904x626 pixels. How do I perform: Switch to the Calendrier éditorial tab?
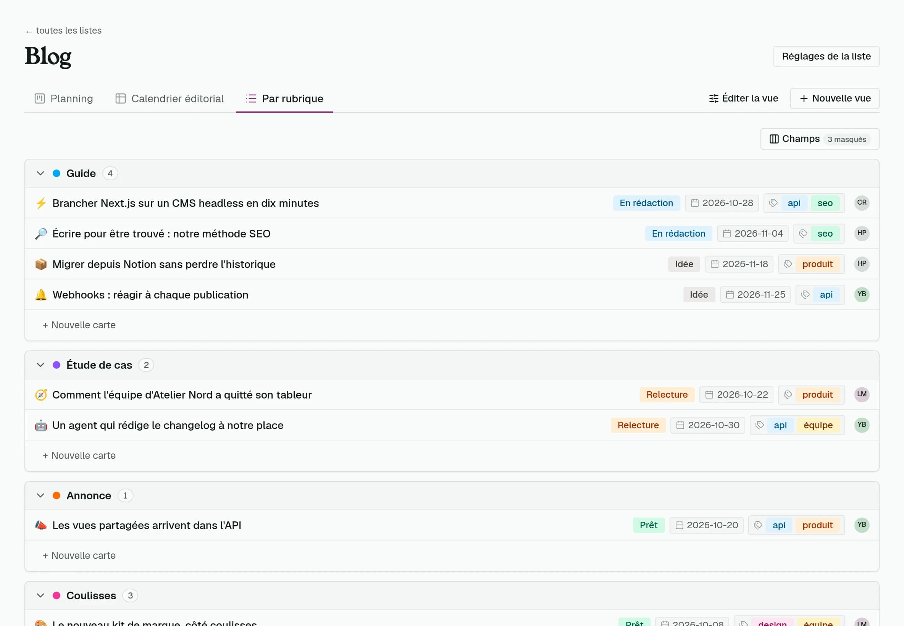pyautogui.click(x=169, y=99)
